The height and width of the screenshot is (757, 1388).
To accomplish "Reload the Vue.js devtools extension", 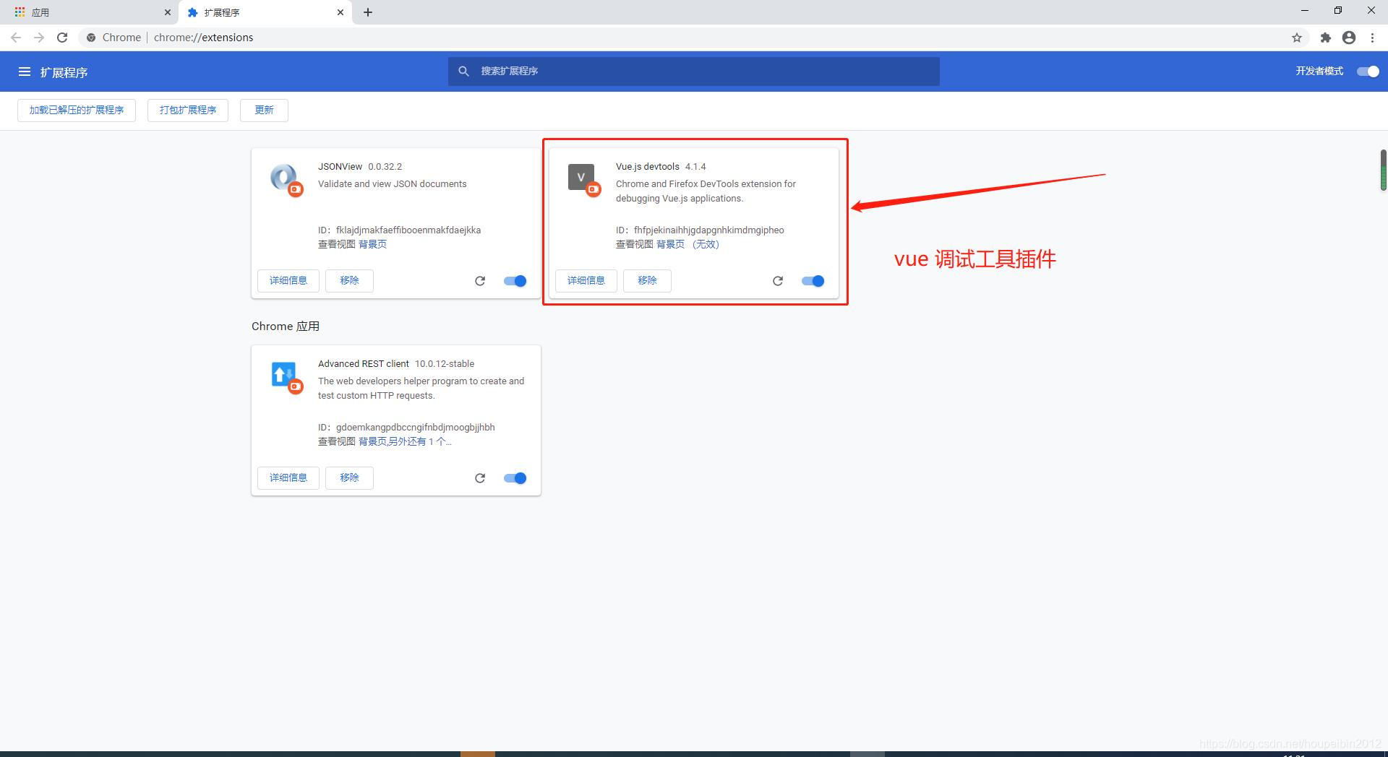I will [778, 281].
